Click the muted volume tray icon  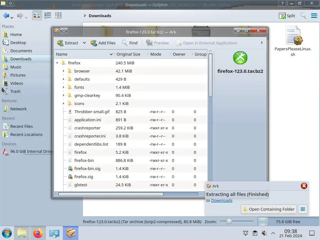point(264,233)
